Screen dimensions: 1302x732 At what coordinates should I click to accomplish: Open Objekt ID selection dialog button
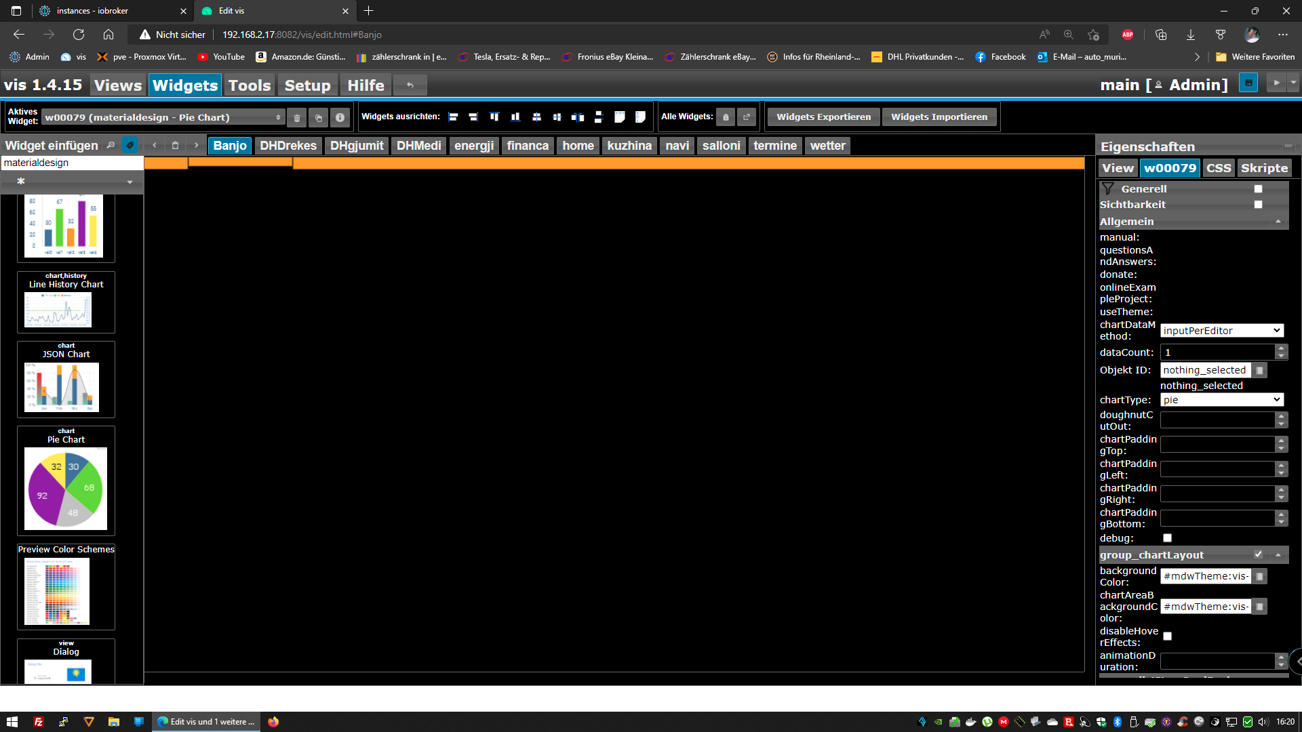(1259, 370)
